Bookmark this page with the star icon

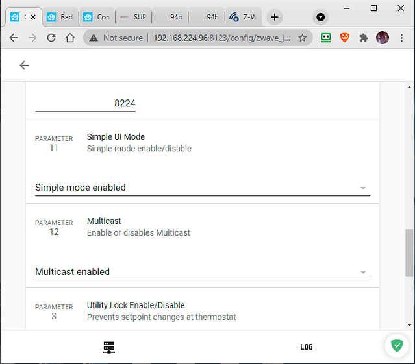click(x=302, y=38)
